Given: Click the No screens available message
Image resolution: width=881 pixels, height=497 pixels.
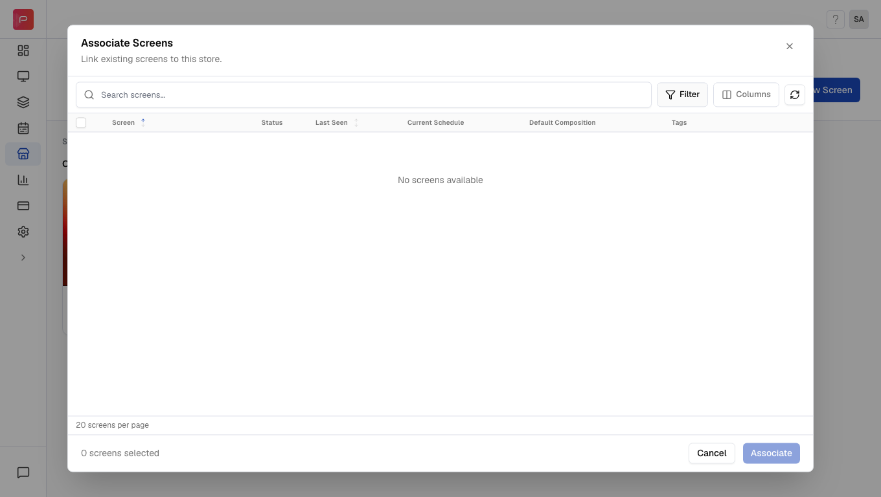Looking at the screenshot, I should click(440, 180).
